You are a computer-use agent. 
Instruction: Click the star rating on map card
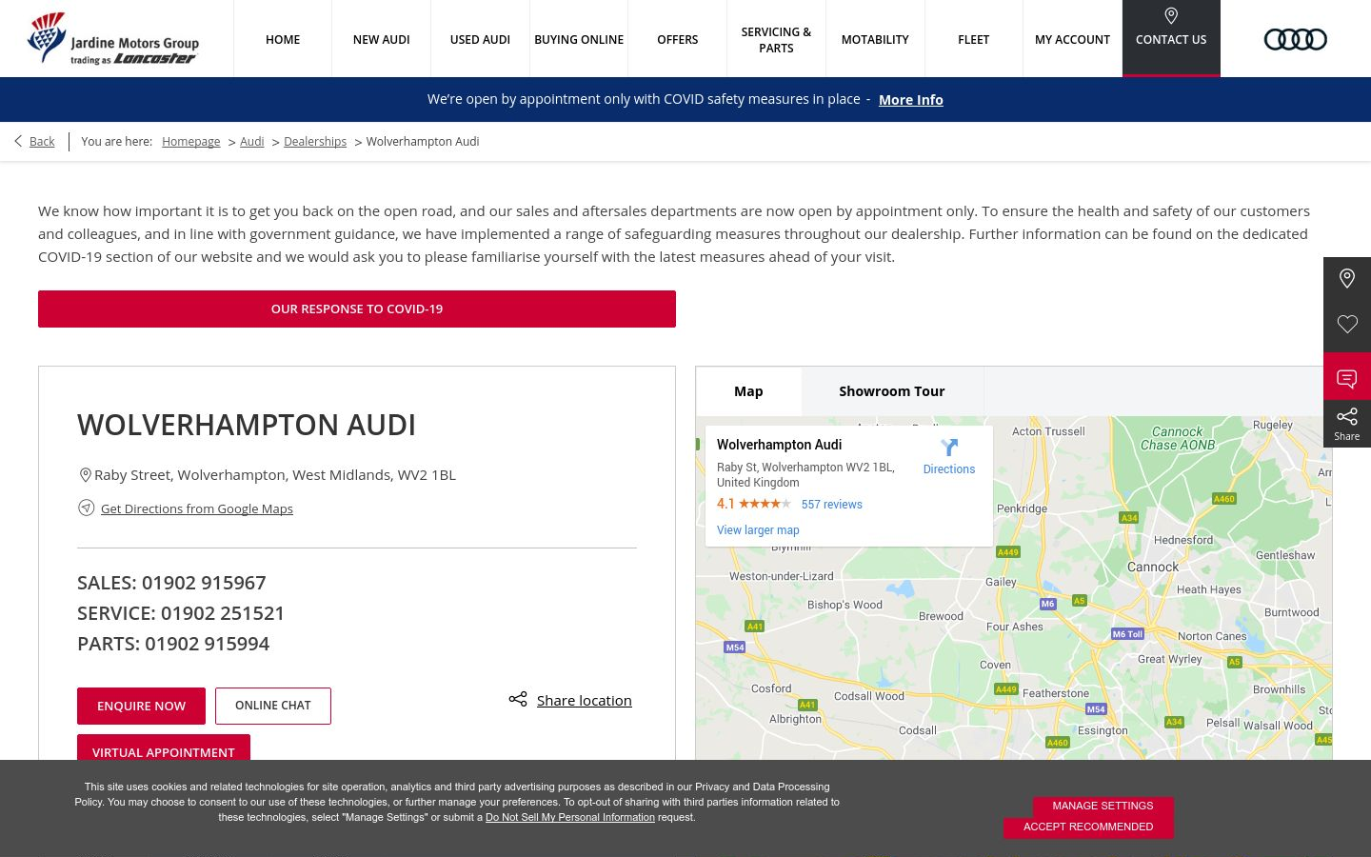(x=765, y=504)
